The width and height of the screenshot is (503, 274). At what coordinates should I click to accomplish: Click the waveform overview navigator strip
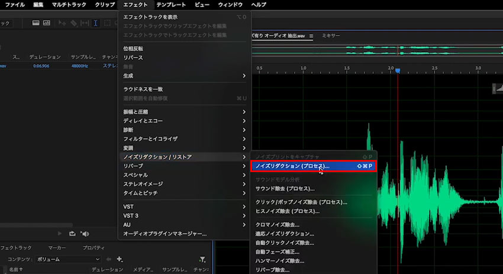point(378,50)
